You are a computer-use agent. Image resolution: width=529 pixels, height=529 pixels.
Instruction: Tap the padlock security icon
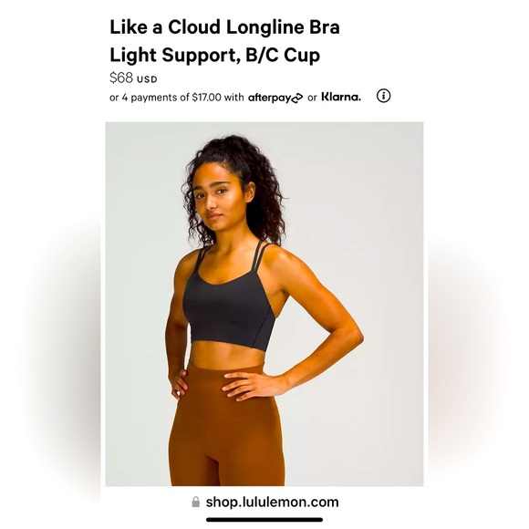(x=195, y=502)
